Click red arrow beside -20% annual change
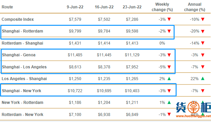The height and width of the screenshot is (122, 211). coord(203,31)
